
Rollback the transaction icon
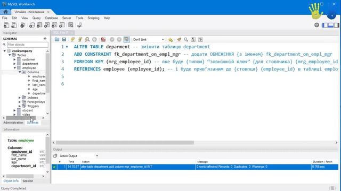tap(119, 39)
